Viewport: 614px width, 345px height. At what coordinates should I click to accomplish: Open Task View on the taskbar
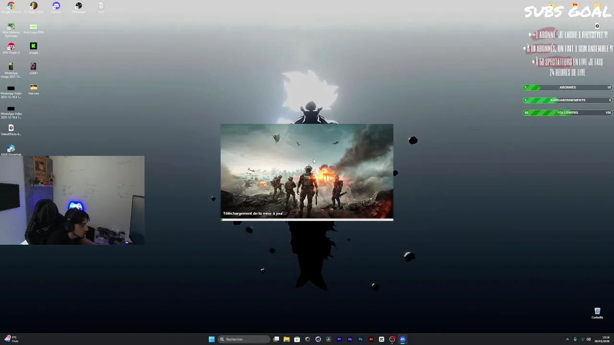click(276, 339)
